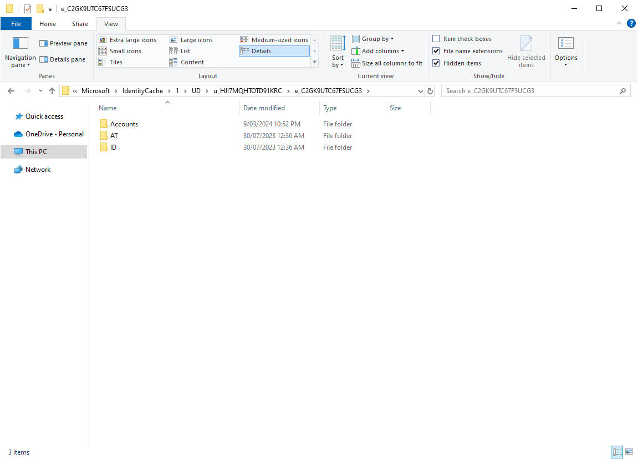Open the Navigation pane menu
The width and height of the screenshot is (638, 459).
click(20, 53)
